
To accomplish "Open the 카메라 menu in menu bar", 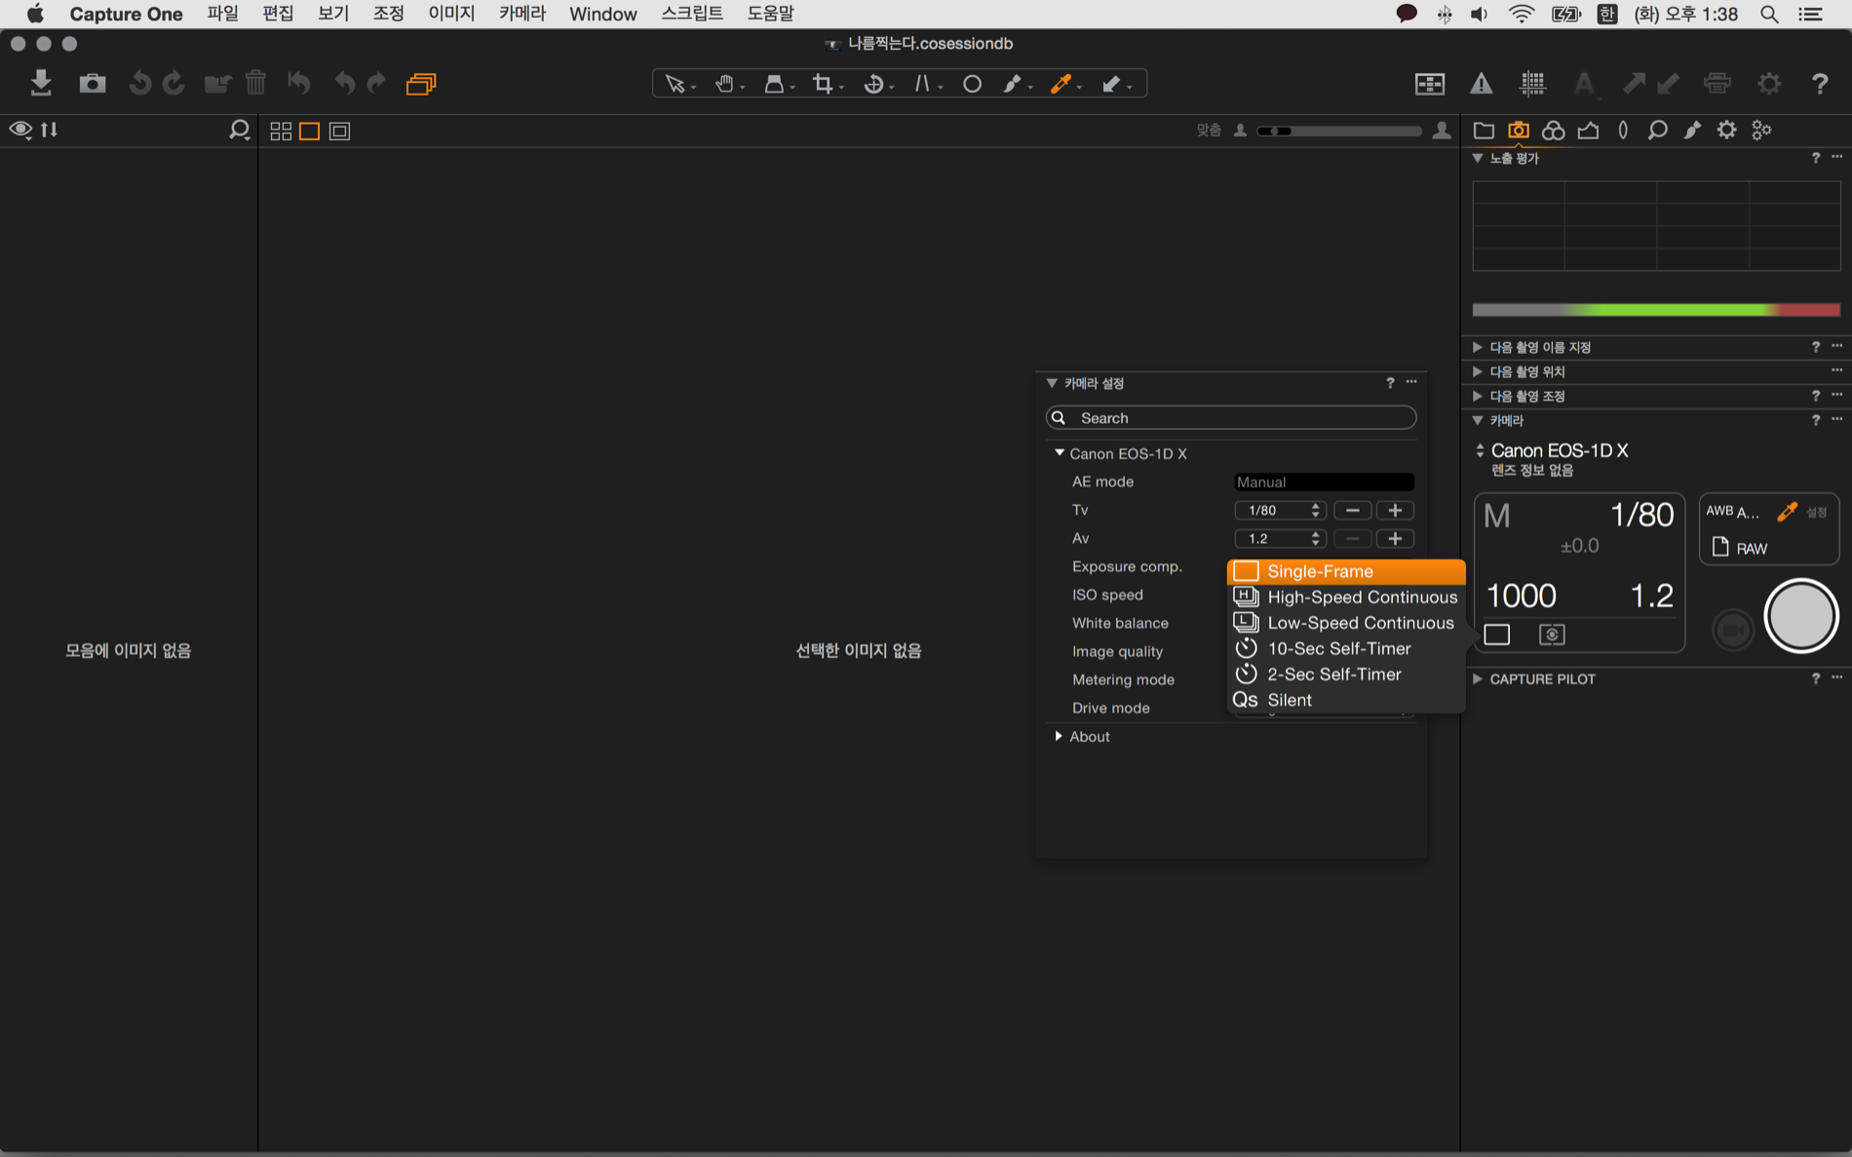I will pyautogui.click(x=521, y=14).
